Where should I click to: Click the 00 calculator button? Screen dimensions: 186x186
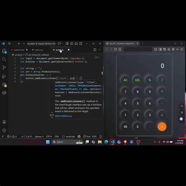pos(125,127)
